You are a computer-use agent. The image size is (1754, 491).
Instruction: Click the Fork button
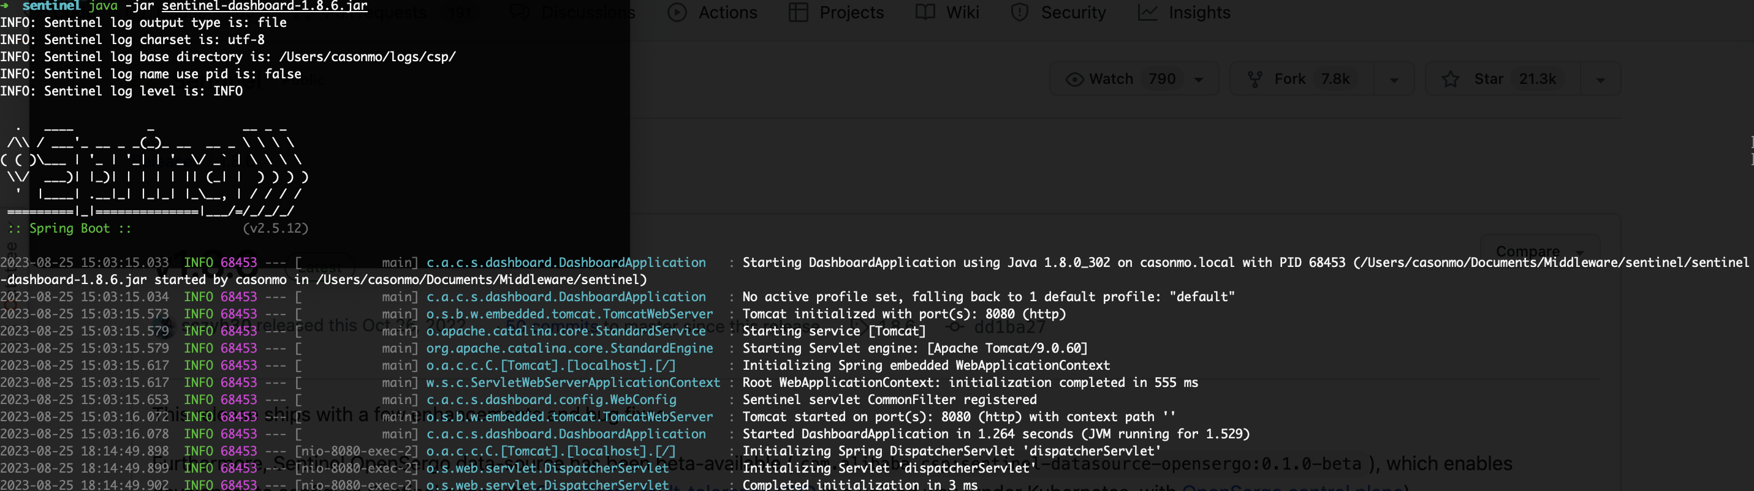(x=1301, y=79)
